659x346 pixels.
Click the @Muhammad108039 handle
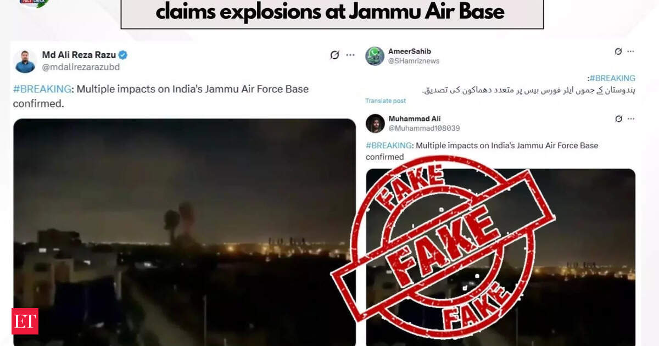pyautogui.click(x=424, y=128)
